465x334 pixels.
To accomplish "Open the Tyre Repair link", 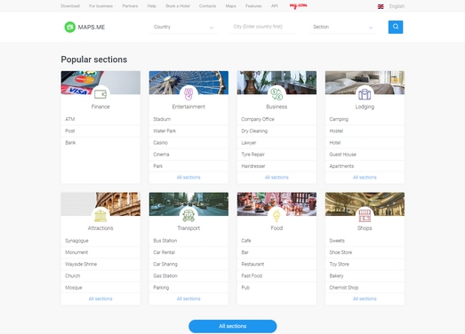I will [x=253, y=155].
